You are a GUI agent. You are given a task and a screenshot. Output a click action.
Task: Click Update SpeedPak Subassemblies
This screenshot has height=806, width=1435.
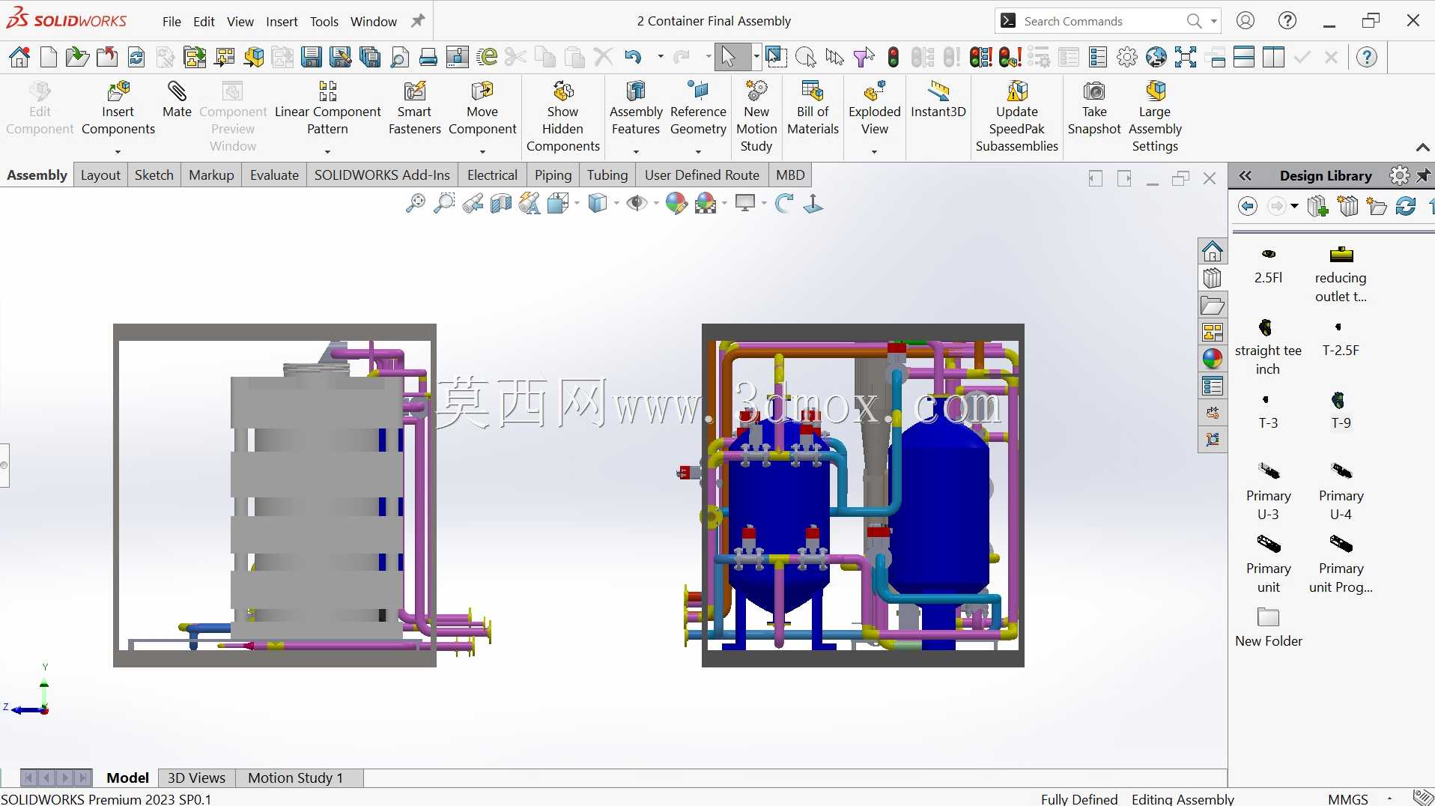pos(1016,117)
